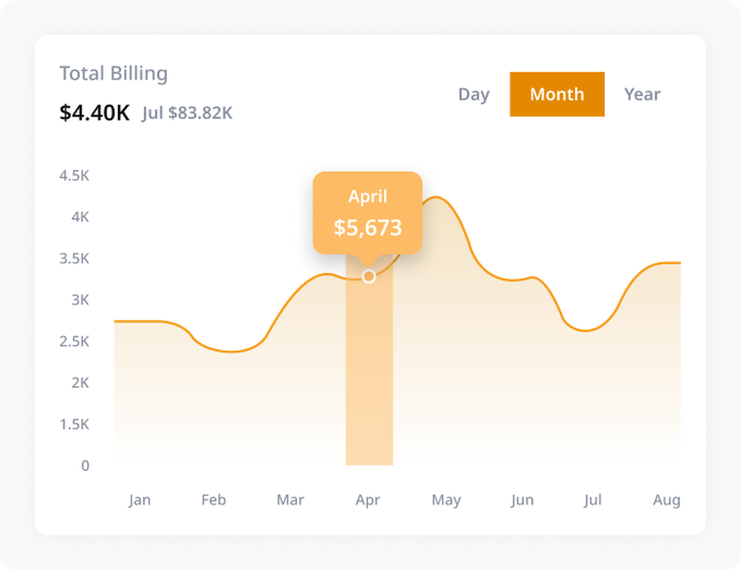The width and height of the screenshot is (741, 570).
Task: Click the Mar label on the x-axis
Action: (290, 499)
